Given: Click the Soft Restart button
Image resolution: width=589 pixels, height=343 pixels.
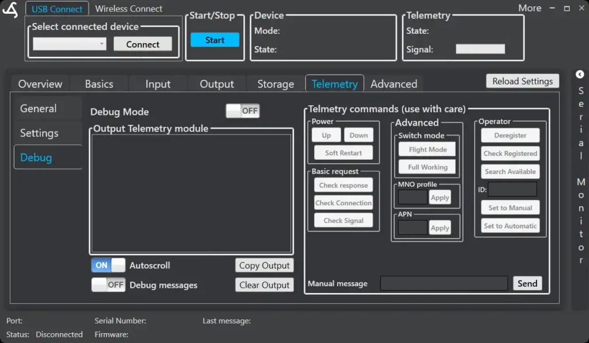Looking at the screenshot, I should 343,153.
